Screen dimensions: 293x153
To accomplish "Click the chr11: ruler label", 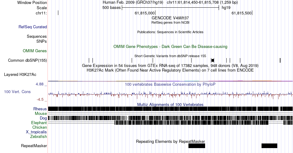I will coord(41,13).
